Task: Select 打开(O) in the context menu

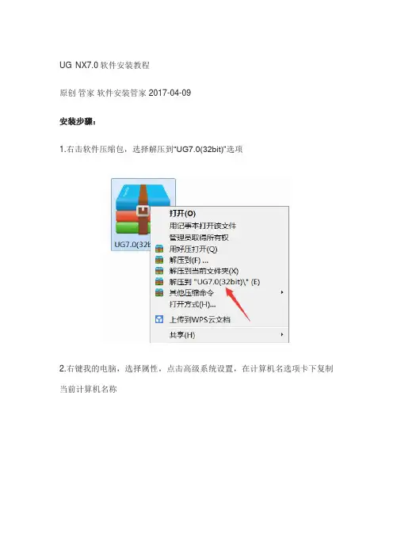Action: click(x=182, y=214)
